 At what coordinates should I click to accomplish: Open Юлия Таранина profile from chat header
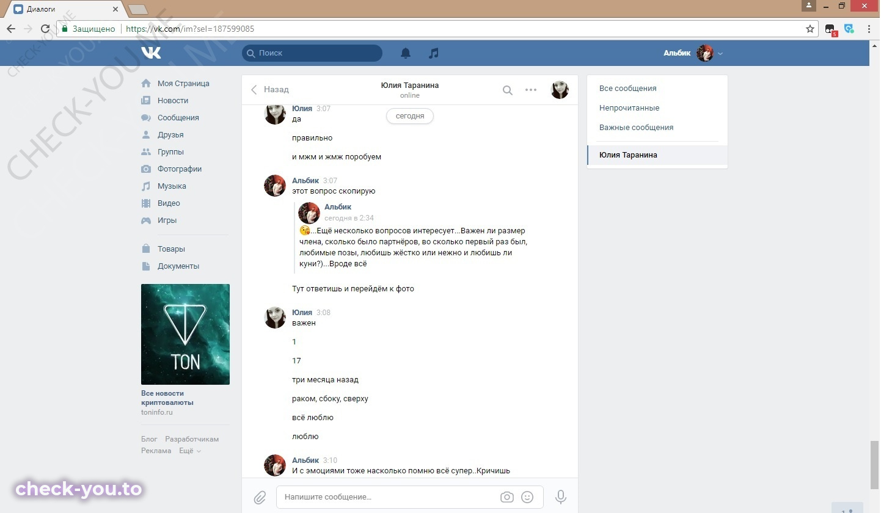point(409,85)
